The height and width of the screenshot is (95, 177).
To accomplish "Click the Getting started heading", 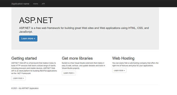I will coord(24,58).
